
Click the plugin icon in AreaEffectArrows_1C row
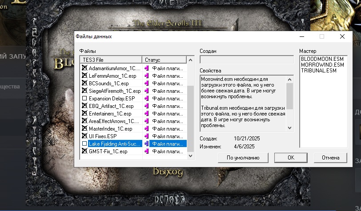coord(146,121)
